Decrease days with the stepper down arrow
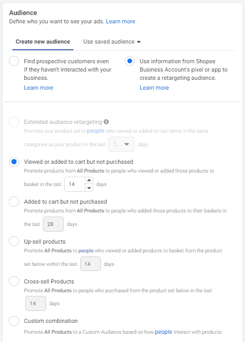This screenshot has height=342, width=245. tap(89, 188)
